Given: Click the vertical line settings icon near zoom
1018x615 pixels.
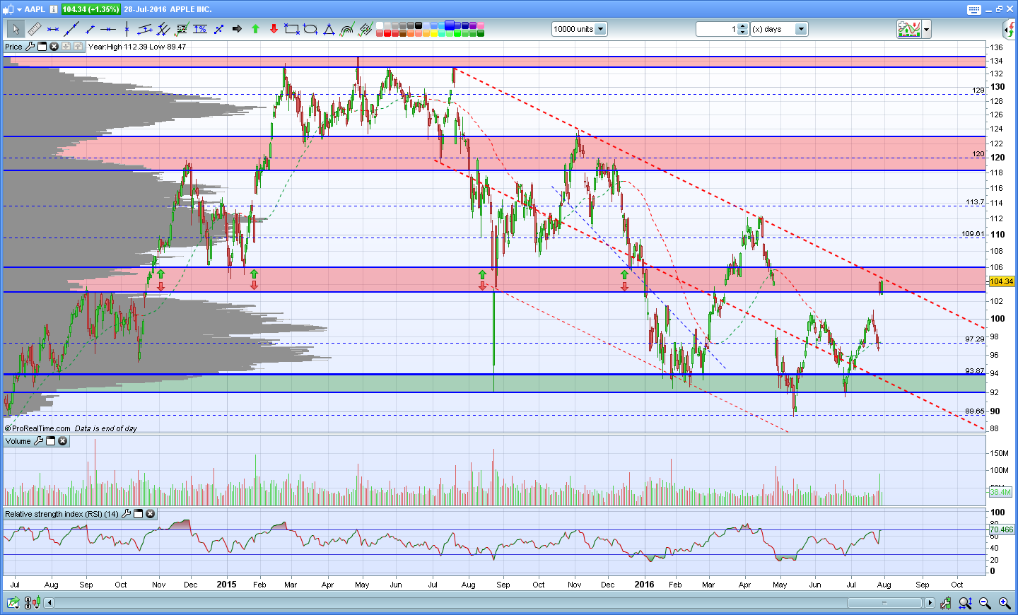Looking at the screenshot, I should click(946, 603).
